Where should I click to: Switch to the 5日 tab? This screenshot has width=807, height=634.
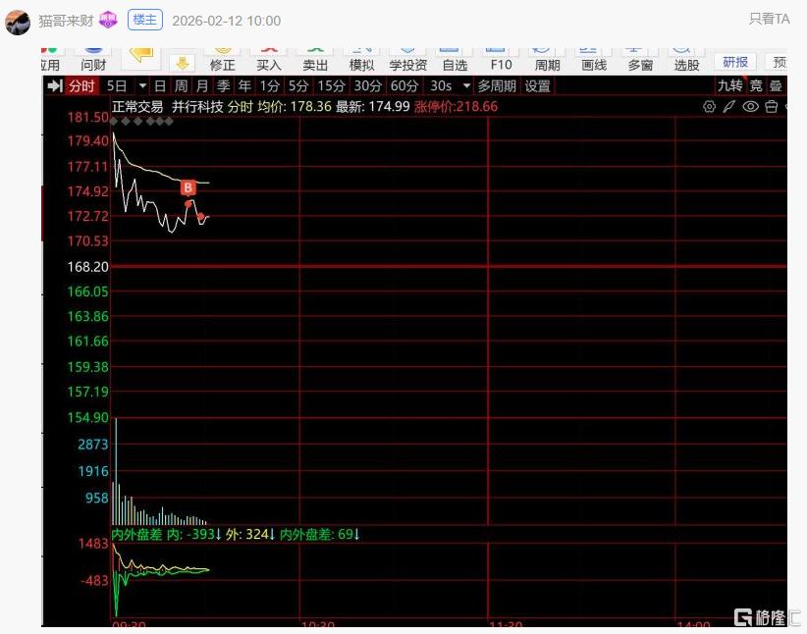pos(117,86)
